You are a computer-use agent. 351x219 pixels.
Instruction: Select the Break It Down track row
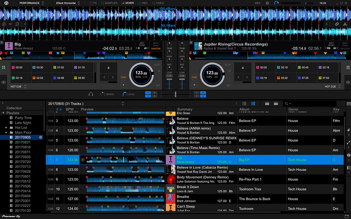(195, 189)
